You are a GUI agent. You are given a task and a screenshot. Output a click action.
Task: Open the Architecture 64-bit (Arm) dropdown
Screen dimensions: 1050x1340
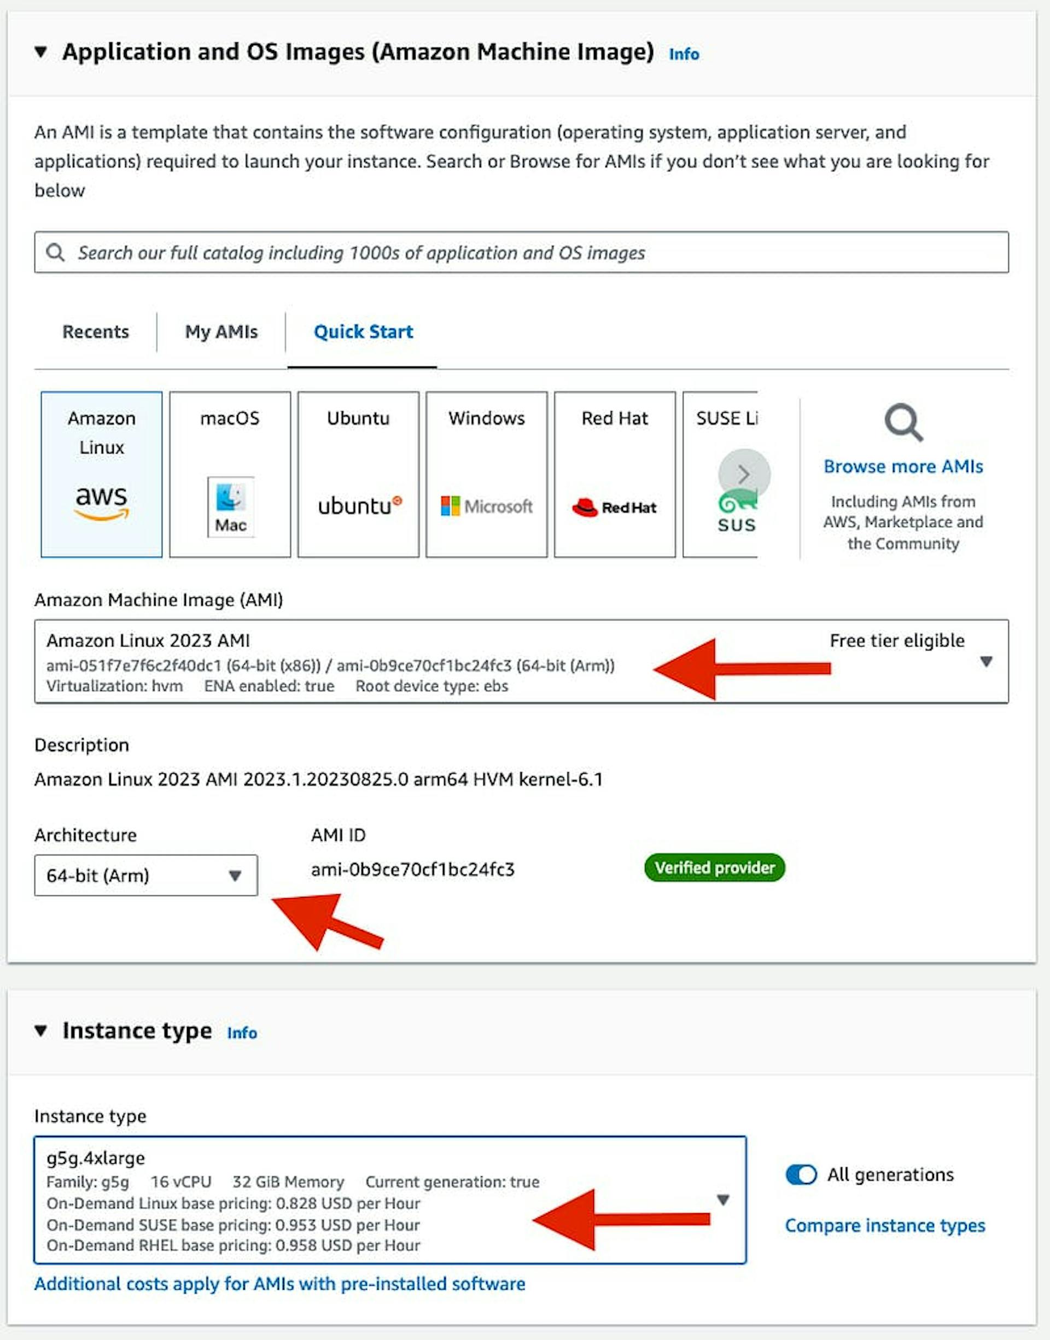click(x=145, y=875)
